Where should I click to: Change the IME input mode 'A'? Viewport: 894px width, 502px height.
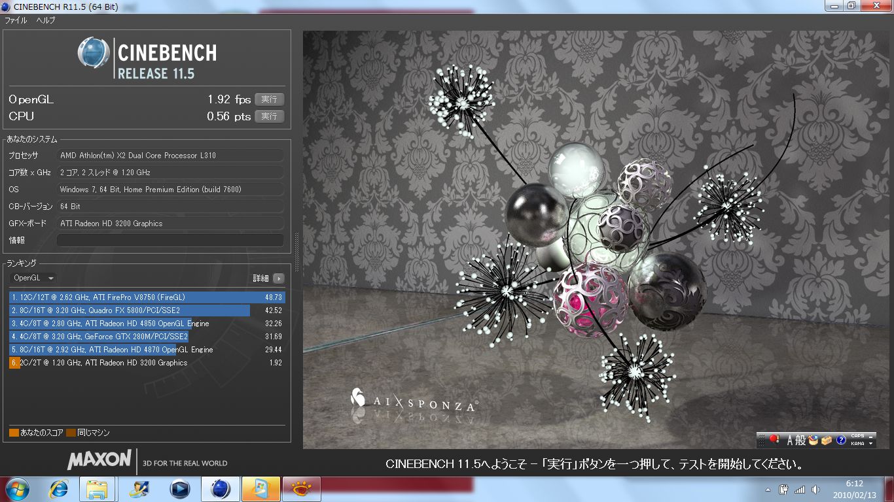click(790, 440)
